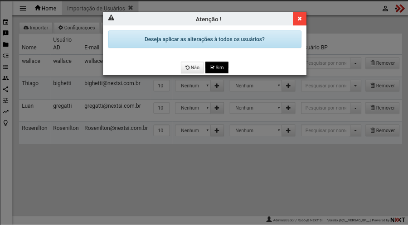The height and width of the screenshot is (225, 408).
Task: Click the share icon in sidebar
Action: [6, 89]
